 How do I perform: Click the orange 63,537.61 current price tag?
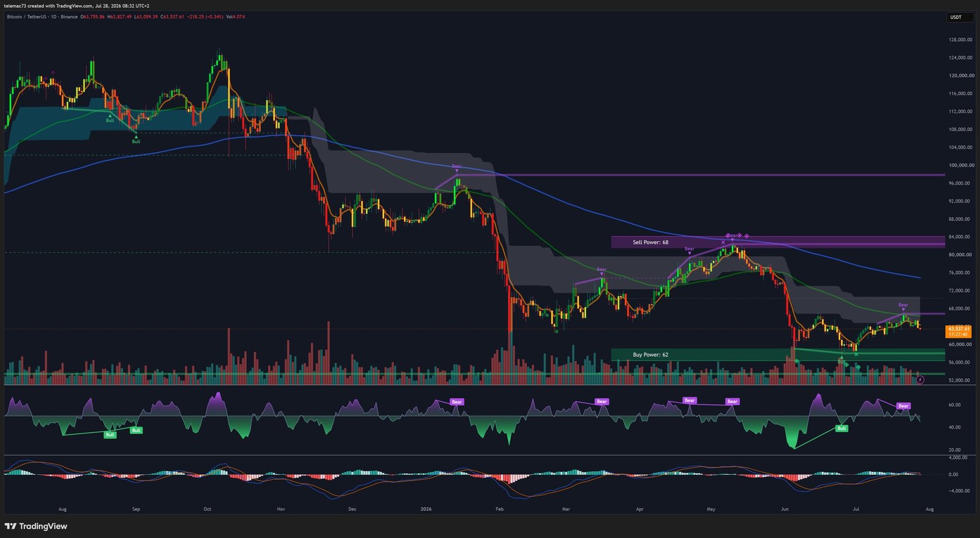click(958, 332)
